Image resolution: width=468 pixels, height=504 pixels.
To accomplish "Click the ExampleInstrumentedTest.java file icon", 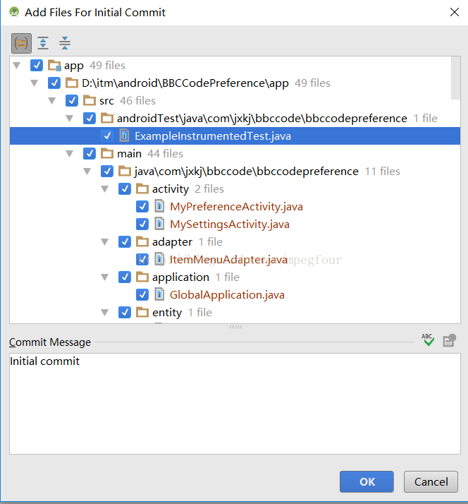I will [x=124, y=136].
